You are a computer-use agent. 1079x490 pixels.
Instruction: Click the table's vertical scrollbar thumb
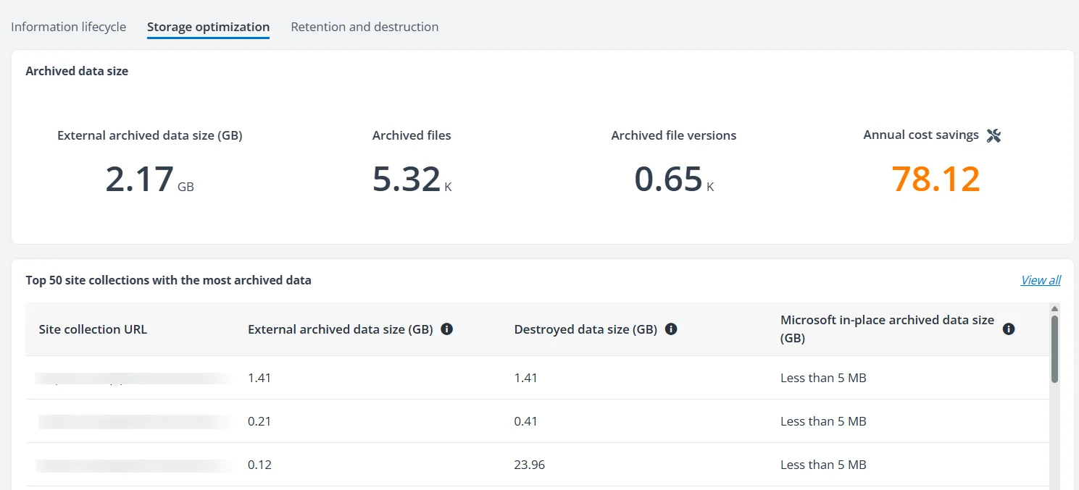1055,349
